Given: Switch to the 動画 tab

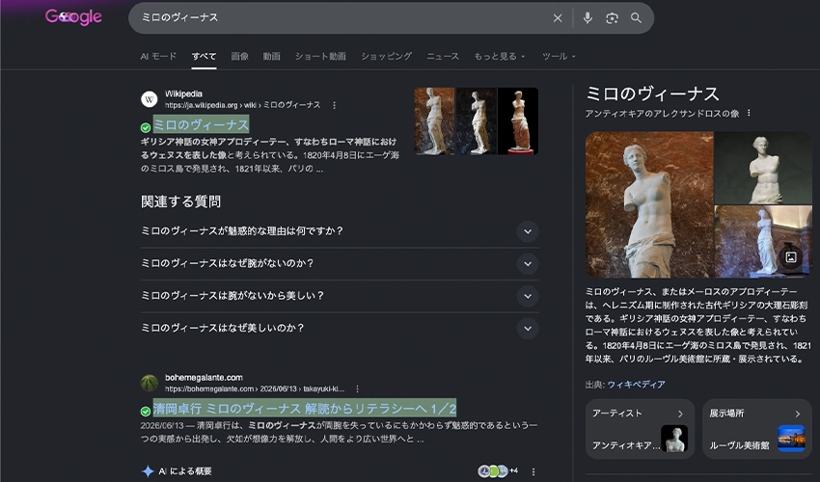Looking at the screenshot, I should point(271,57).
